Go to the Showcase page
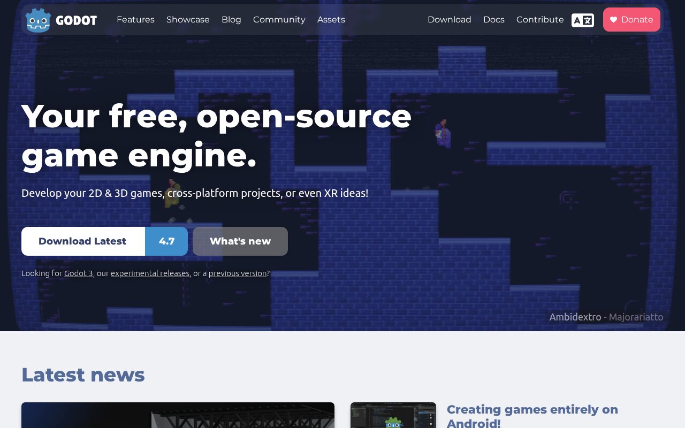685x428 pixels. (188, 19)
